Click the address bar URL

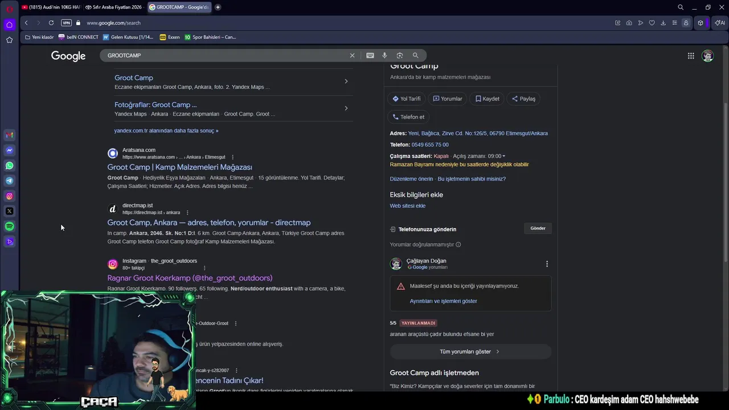pyautogui.click(x=113, y=23)
